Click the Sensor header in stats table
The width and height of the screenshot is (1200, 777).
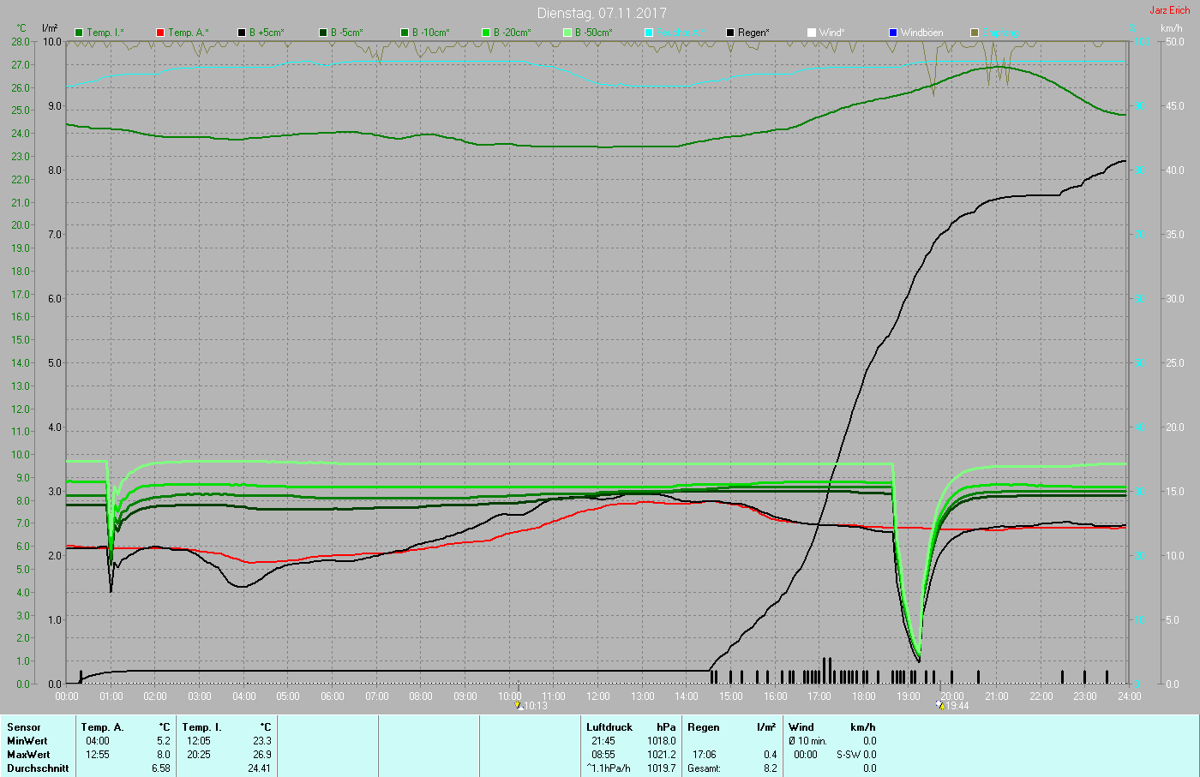(24, 727)
